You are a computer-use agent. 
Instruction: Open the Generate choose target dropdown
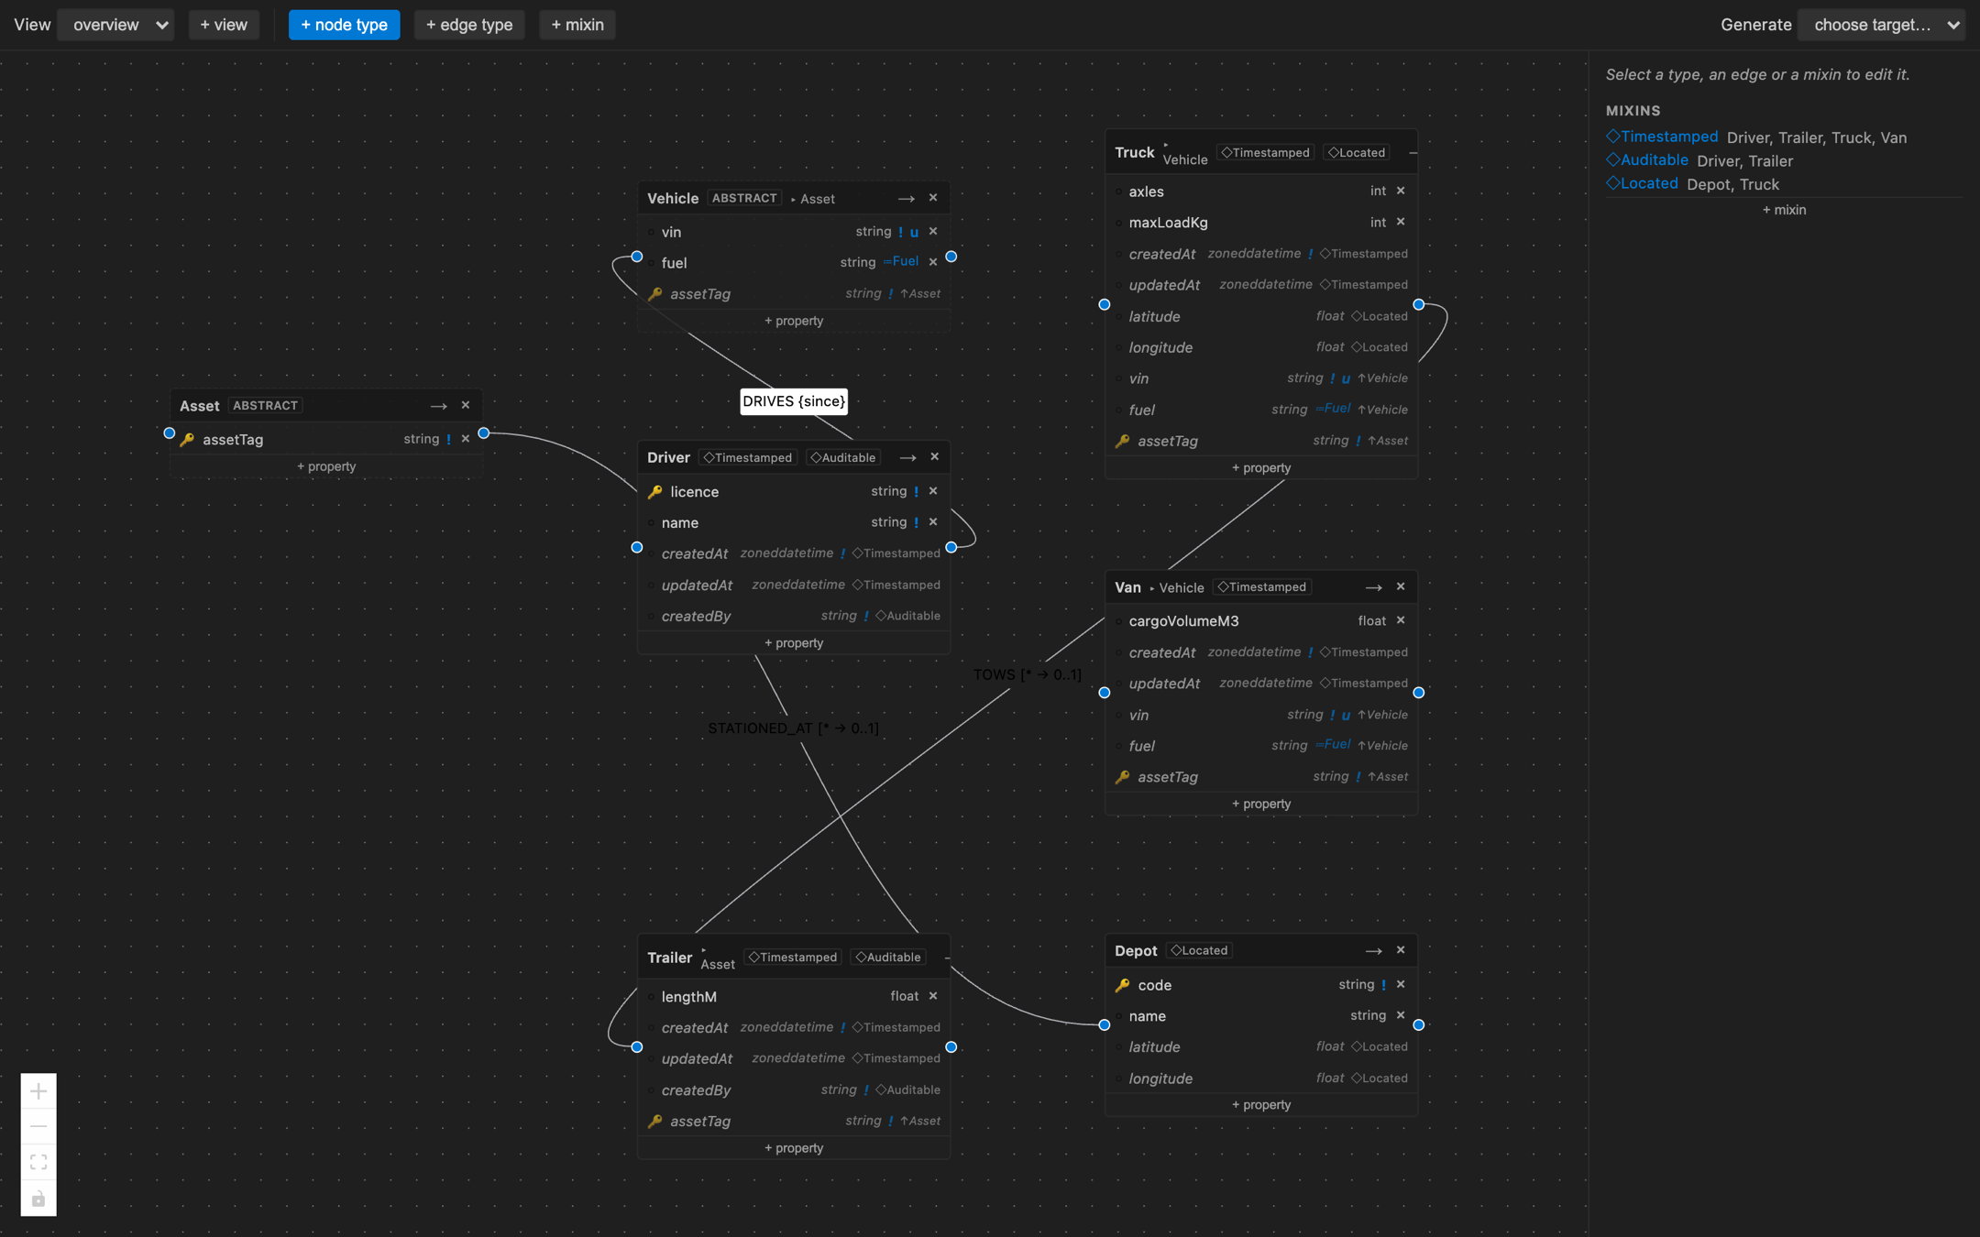point(1881,25)
